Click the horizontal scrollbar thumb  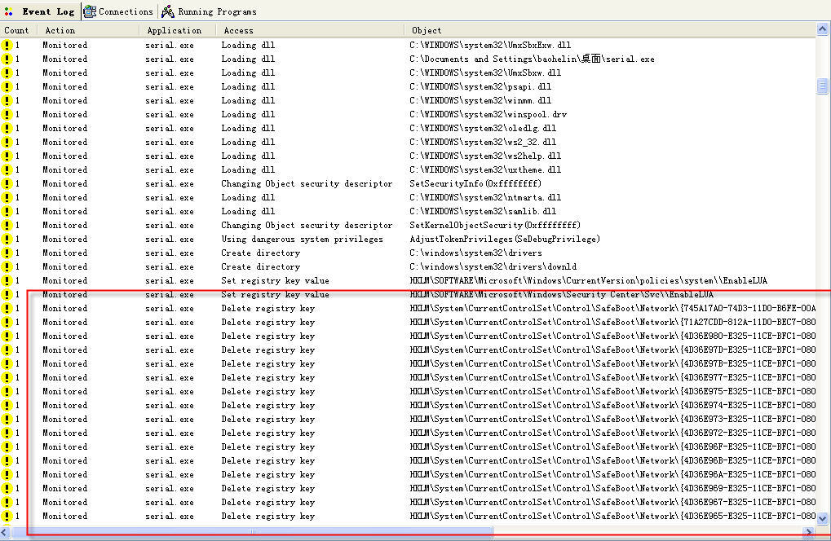click(x=252, y=532)
